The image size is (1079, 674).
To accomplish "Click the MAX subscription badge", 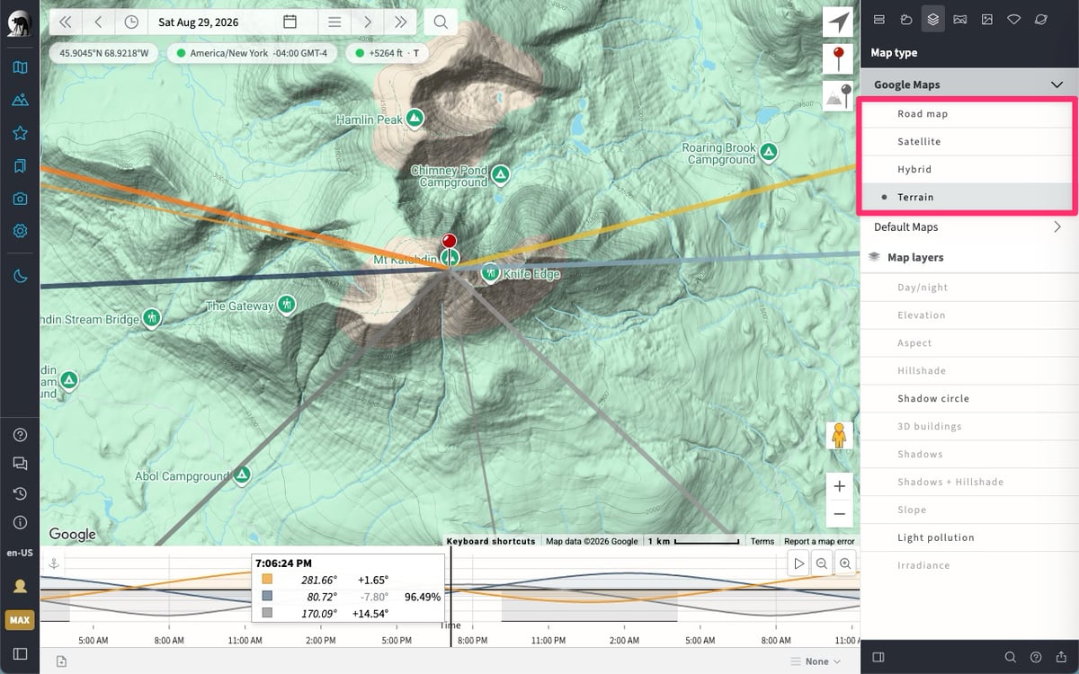I will tap(20, 620).
